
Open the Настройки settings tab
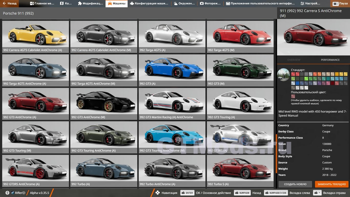coord(310,4)
